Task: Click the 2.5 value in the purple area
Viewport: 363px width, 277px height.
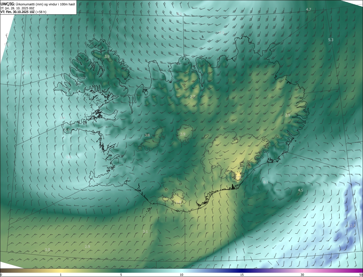Action: pos(353,226)
